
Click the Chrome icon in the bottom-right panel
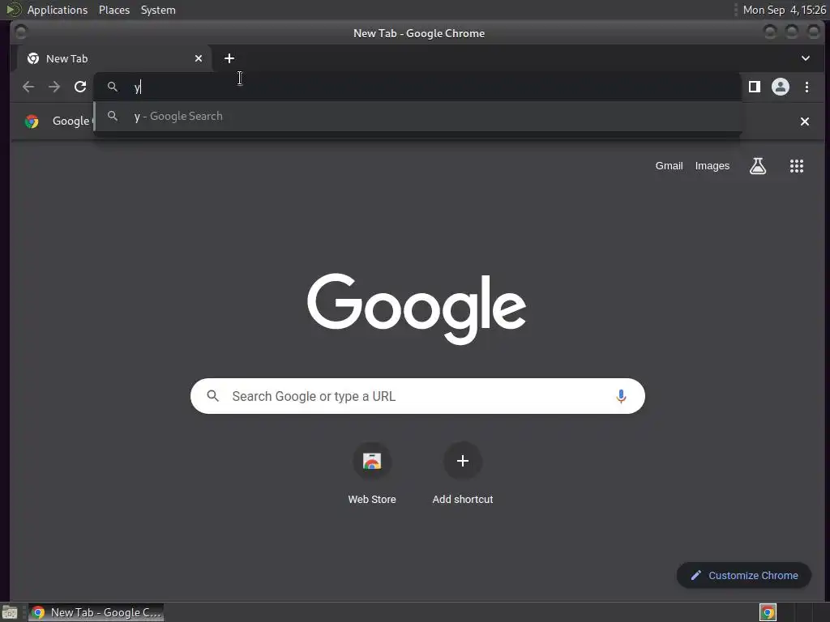768,612
